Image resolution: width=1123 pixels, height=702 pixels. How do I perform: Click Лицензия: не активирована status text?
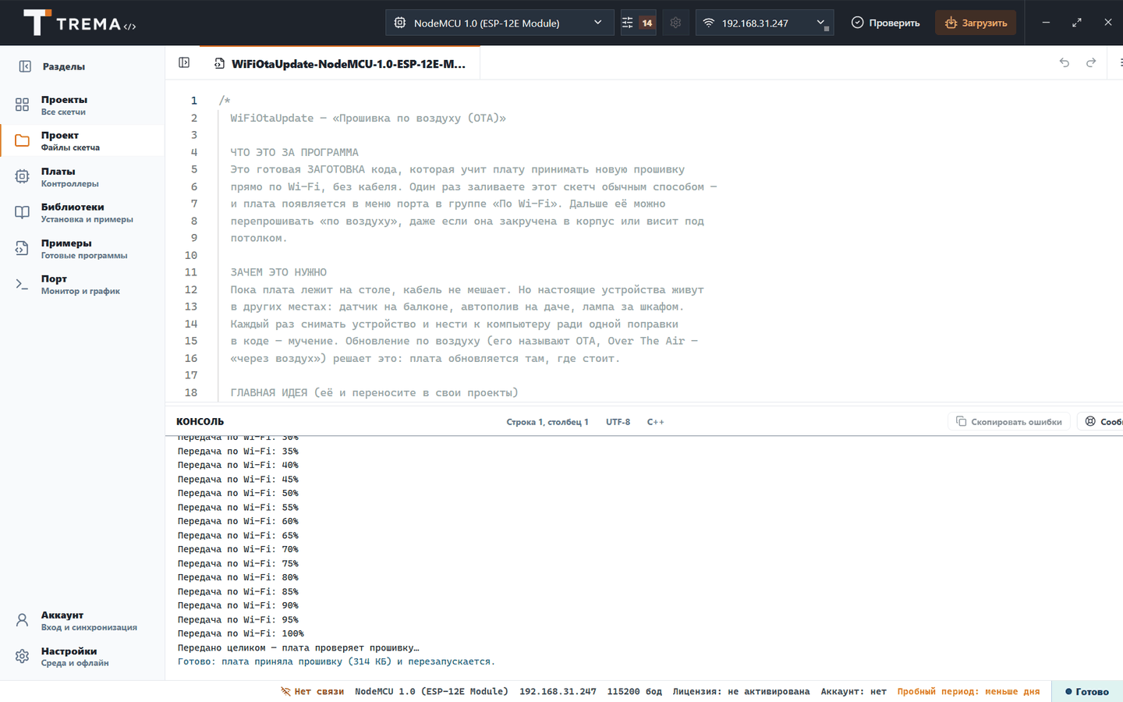point(741,692)
